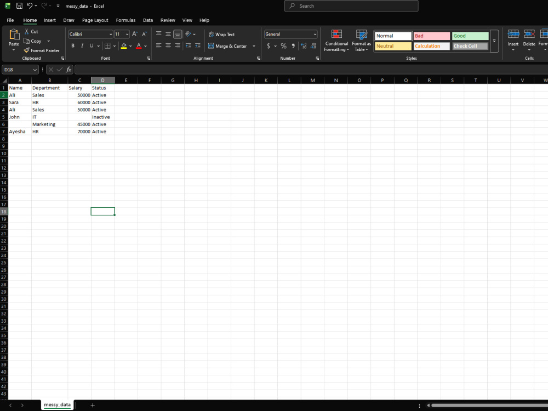Toggle Underline formatting
Screen dimensions: 548x411
point(92,46)
